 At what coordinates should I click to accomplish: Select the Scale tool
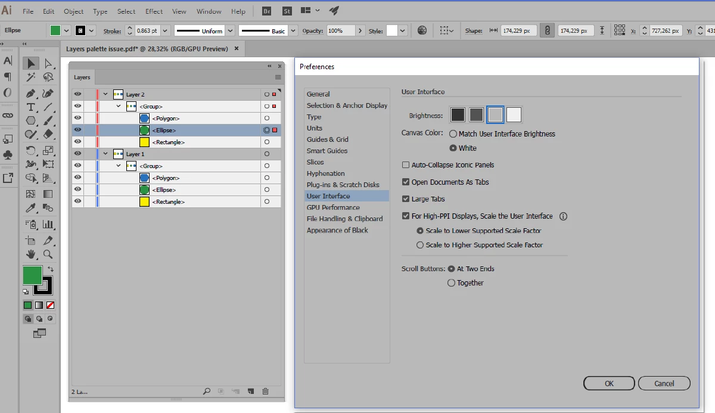click(x=48, y=150)
